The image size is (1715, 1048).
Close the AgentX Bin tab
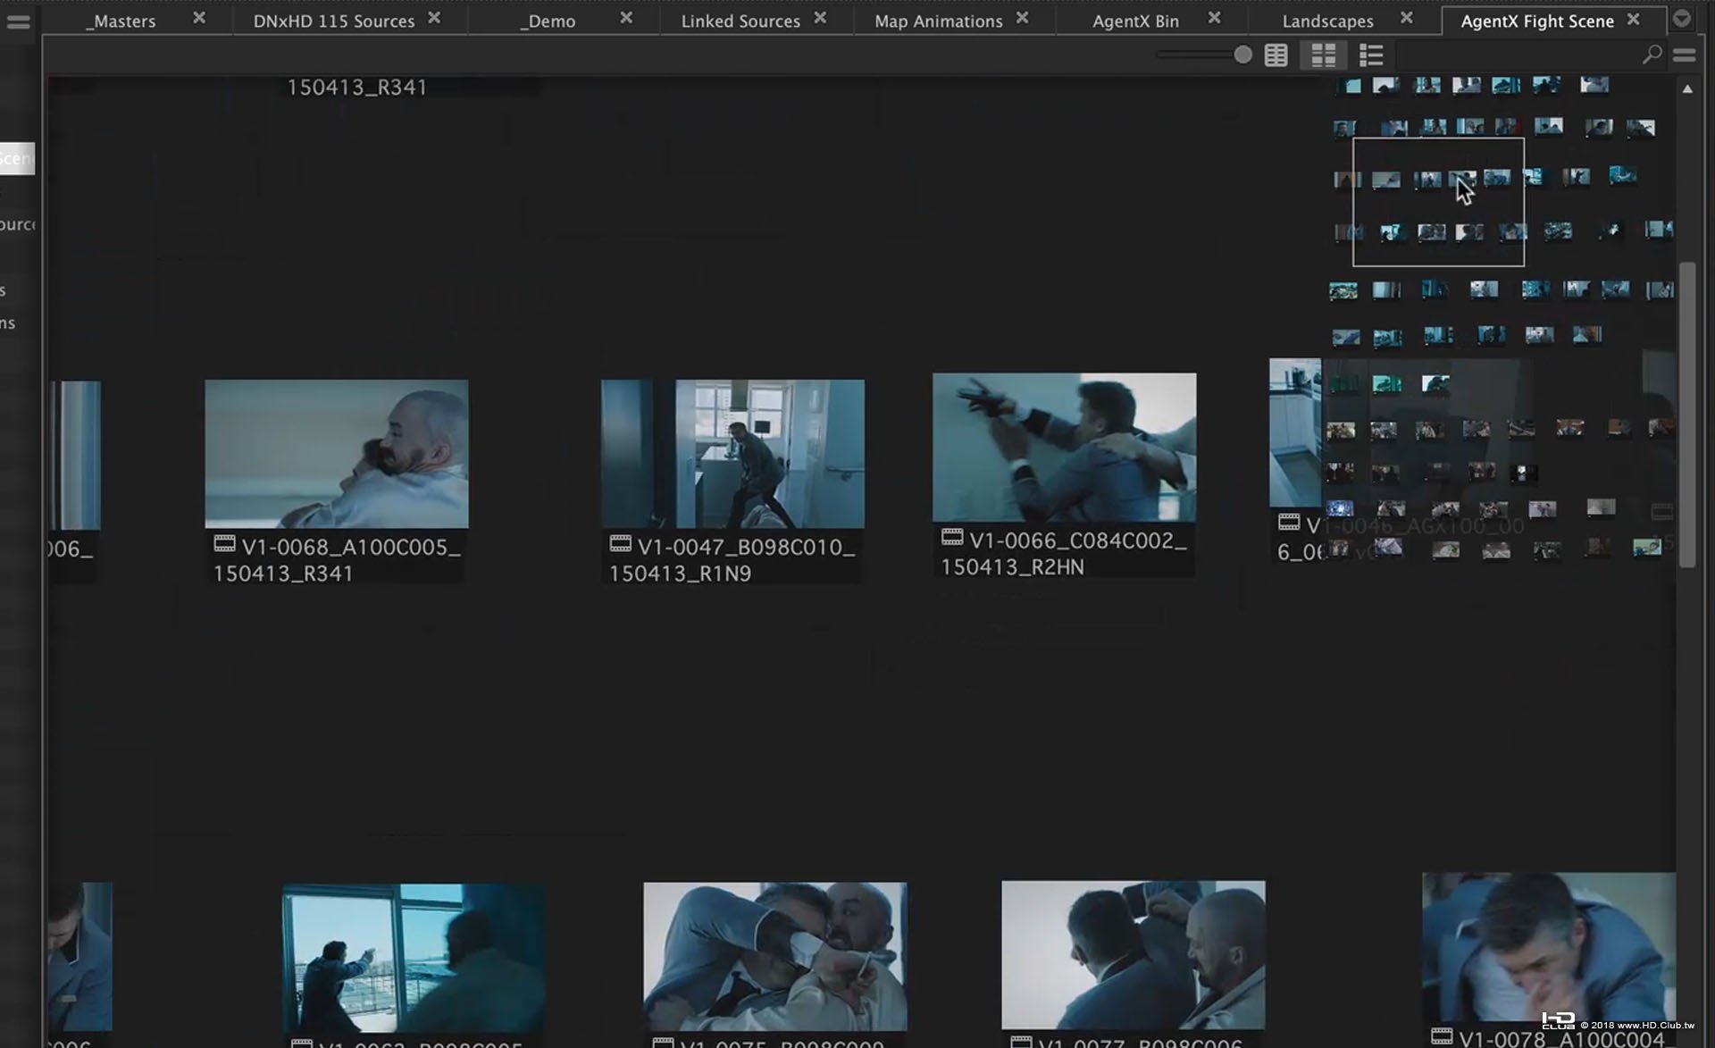(1214, 18)
